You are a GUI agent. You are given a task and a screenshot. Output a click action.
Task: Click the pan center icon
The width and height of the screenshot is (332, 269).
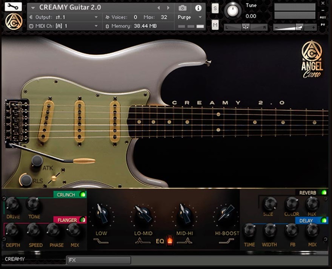pyautogui.click(x=246, y=27)
